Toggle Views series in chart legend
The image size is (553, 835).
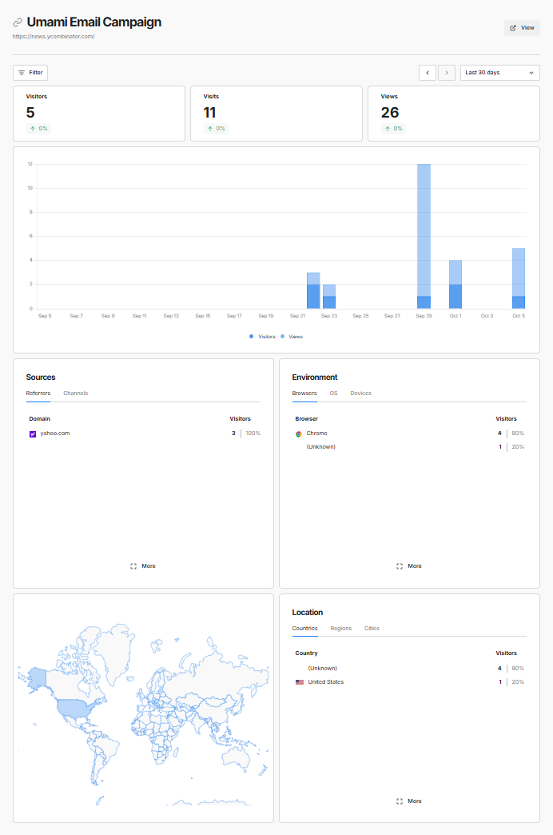[292, 337]
